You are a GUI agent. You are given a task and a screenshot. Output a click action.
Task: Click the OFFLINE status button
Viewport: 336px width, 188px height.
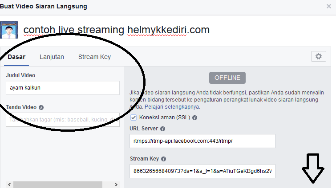click(227, 78)
